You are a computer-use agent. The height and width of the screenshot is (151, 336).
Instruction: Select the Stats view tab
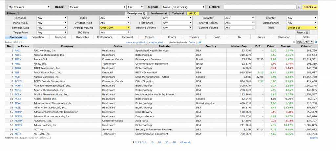(x=306, y=37)
